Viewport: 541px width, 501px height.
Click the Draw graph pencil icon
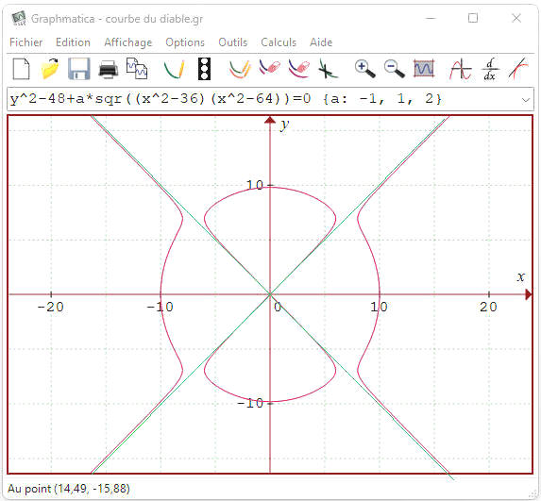(175, 69)
